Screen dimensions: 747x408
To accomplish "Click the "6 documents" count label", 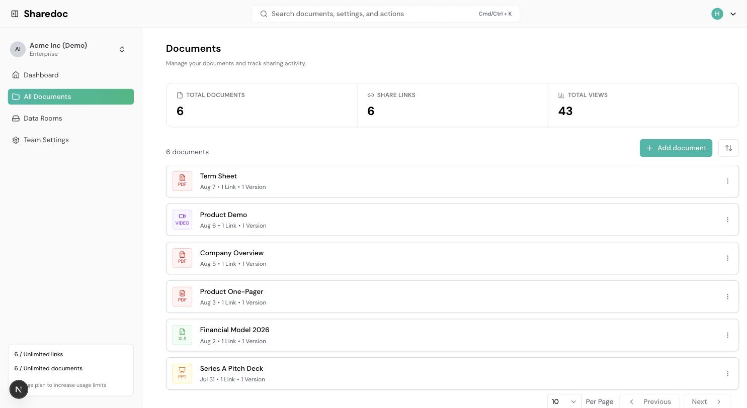I will coord(187,152).
